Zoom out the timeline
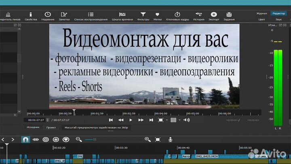 79,139
